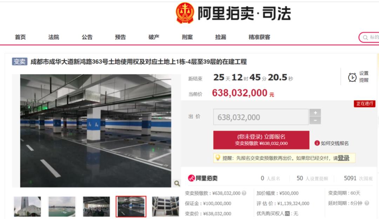Screen dimensions: 379x219
Task: Select the tower building exterior thumbnail
Action: pyautogui.click(x=27, y=206)
